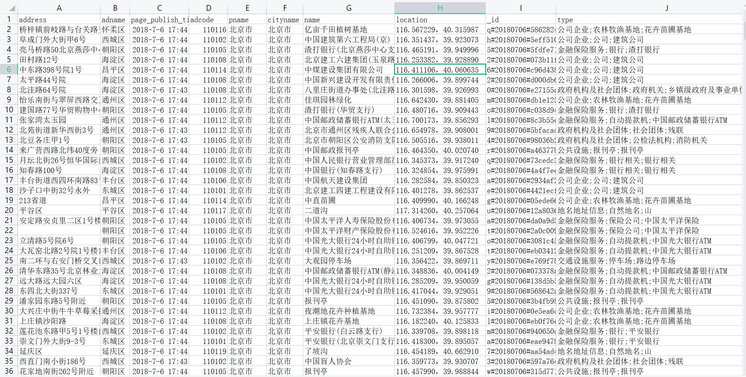Click name cell 了坡沟
Viewport: 746px width, 377px height.
(x=348, y=351)
